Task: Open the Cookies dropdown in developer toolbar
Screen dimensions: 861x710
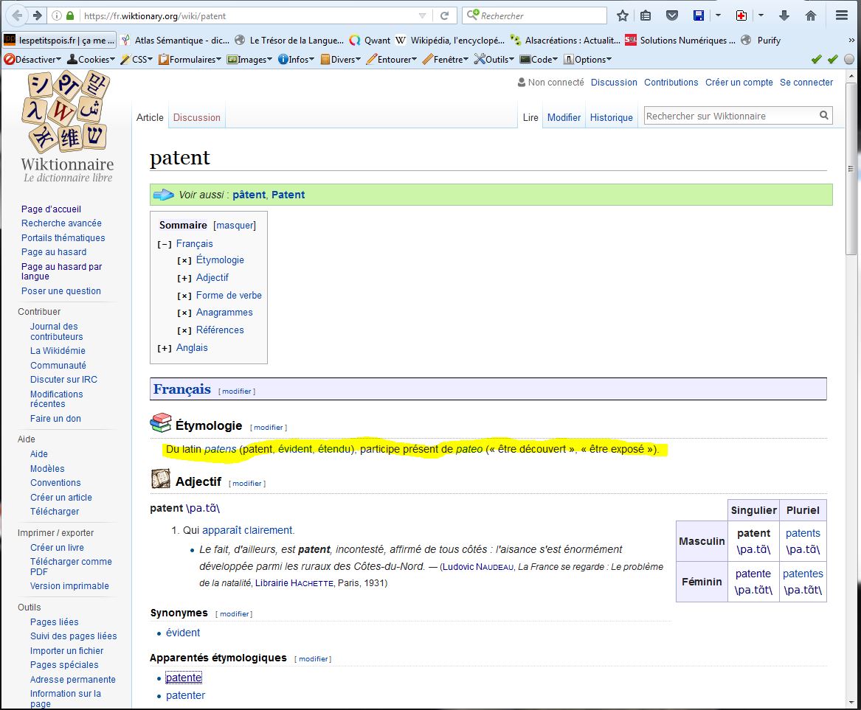Action: (x=91, y=60)
